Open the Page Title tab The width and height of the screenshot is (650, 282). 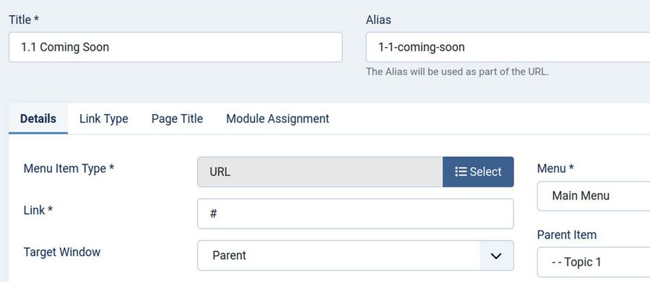coord(177,119)
